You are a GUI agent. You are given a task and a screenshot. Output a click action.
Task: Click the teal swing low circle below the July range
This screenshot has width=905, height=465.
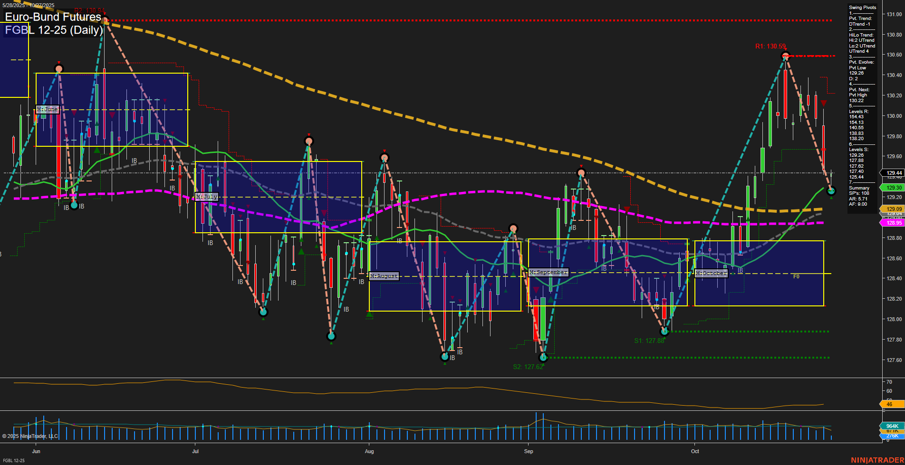pyautogui.click(x=264, y=313)
